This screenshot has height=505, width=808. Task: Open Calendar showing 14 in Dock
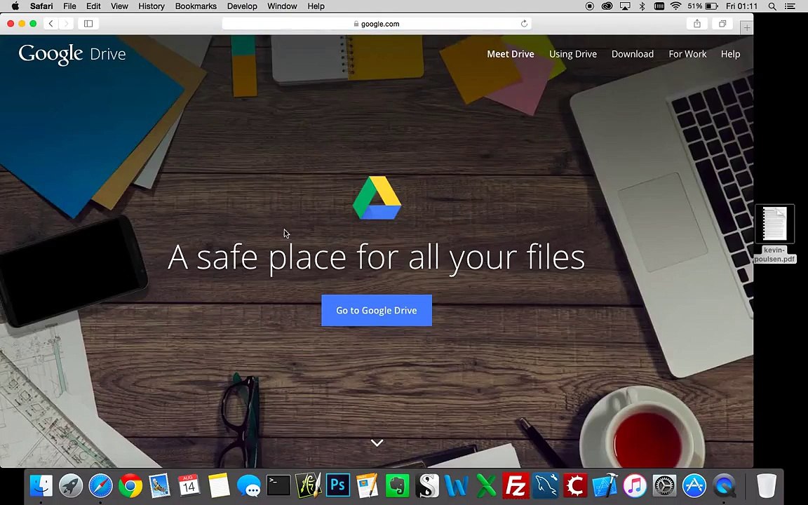point(189,485)
